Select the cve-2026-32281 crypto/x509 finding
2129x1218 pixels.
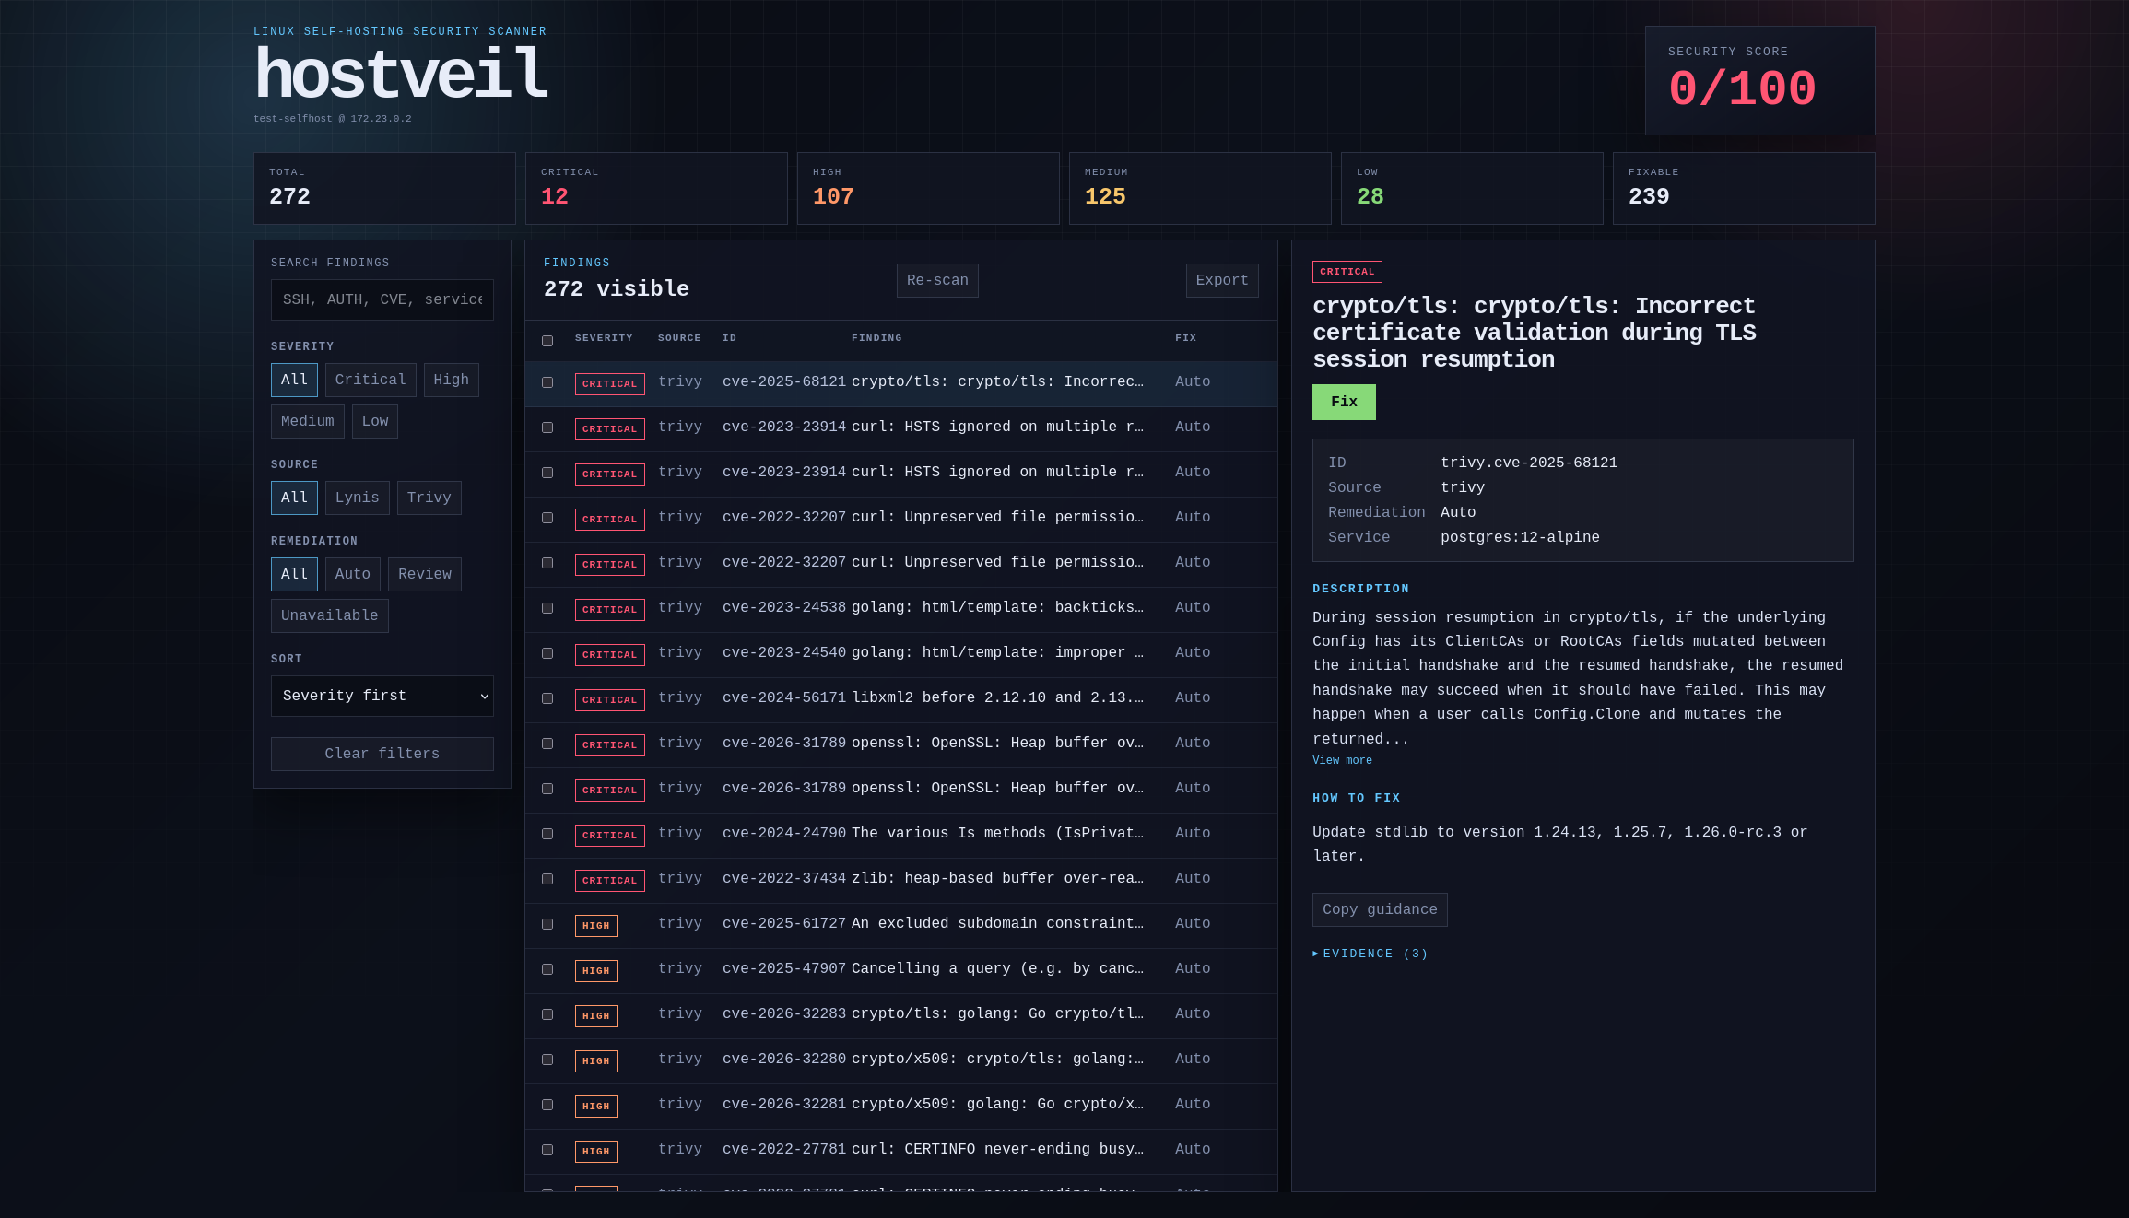point(901,1105)
